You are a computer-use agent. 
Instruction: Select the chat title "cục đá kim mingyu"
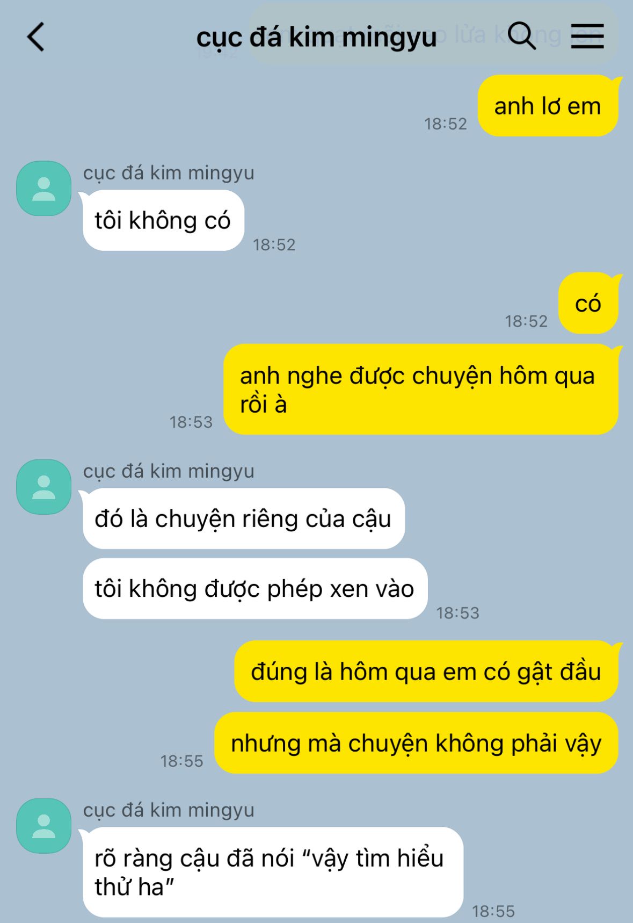tap(316, 38)
